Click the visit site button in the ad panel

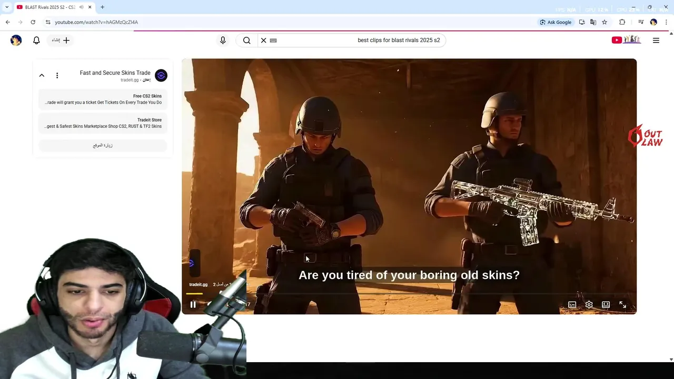click(103, 145)
